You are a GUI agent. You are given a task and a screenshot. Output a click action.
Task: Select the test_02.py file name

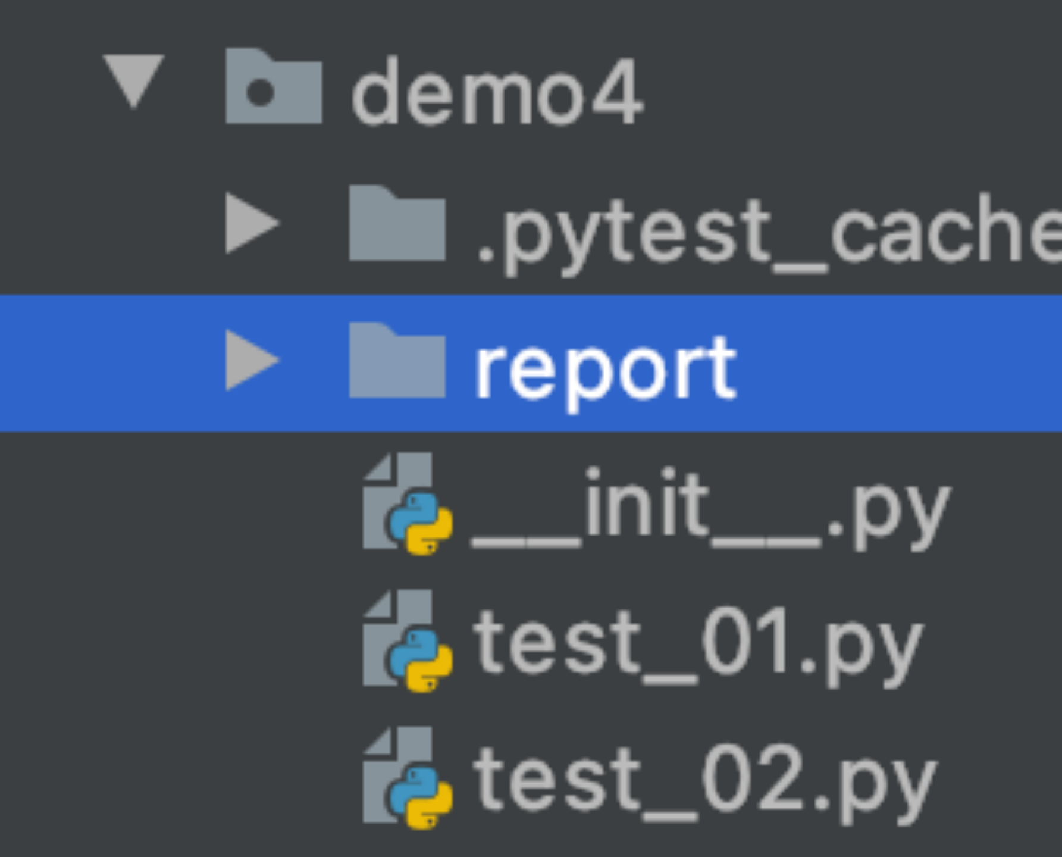(x=704, y=784)
